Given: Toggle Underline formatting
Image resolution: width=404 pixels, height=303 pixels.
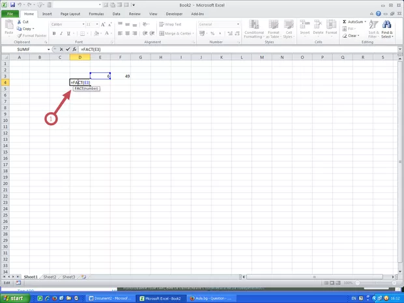Looking at the screenshot, I should tap(68, 33).
